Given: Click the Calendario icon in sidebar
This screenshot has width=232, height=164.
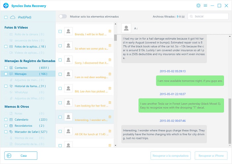Looking at the screenshot, I should pos(11,120).
